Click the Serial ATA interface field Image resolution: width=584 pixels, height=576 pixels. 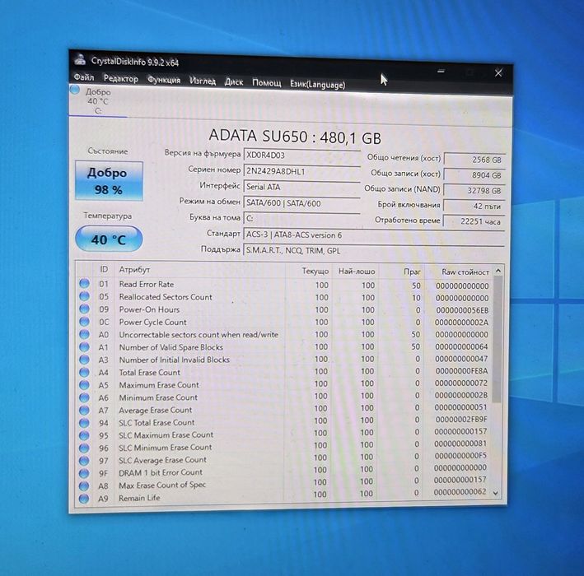click(x=302, y=187)
